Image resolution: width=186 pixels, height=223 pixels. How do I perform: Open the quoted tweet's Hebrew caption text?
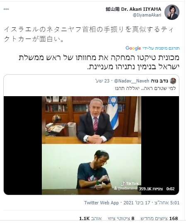[x=145, y=88]
